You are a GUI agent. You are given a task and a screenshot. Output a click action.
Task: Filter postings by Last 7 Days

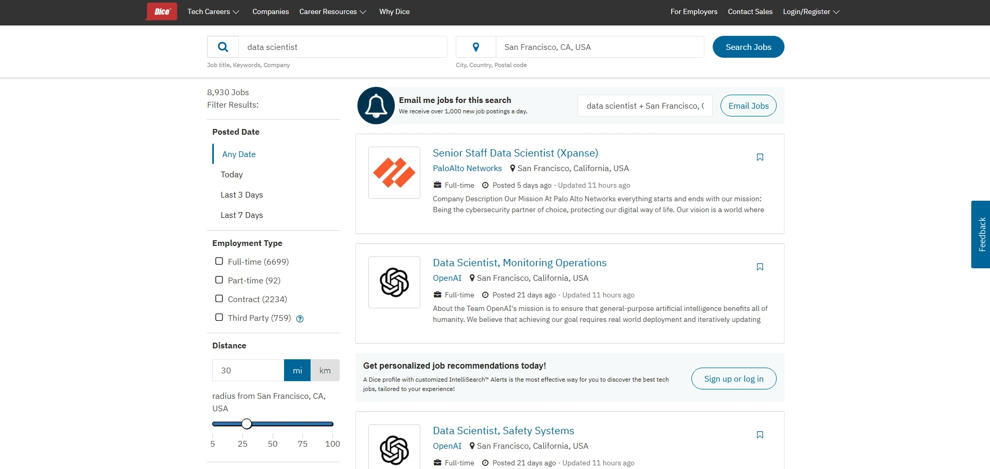(x=241, y=215)
